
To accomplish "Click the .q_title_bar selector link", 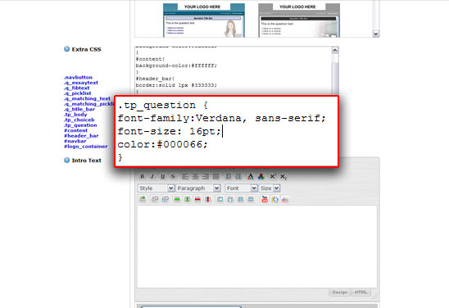I will coord(79,109).
